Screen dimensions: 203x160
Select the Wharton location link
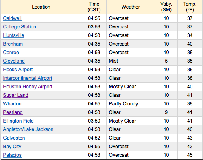point(12,104)
